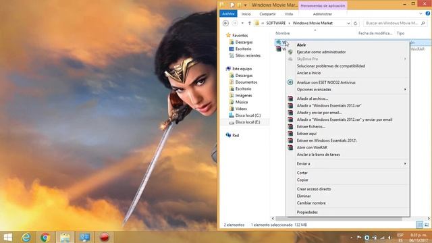Viewport: 432px width, 243px height.
Task: Sort by the Tipo column header
Action: 400,33
